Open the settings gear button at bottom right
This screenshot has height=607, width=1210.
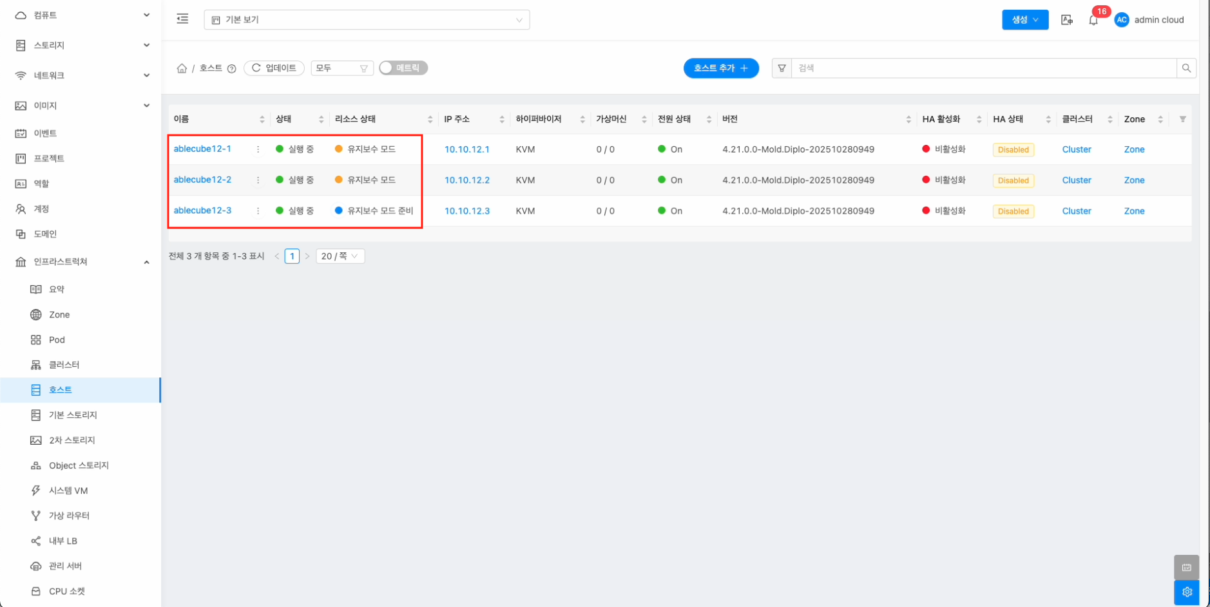click(x=1187, y=592)
